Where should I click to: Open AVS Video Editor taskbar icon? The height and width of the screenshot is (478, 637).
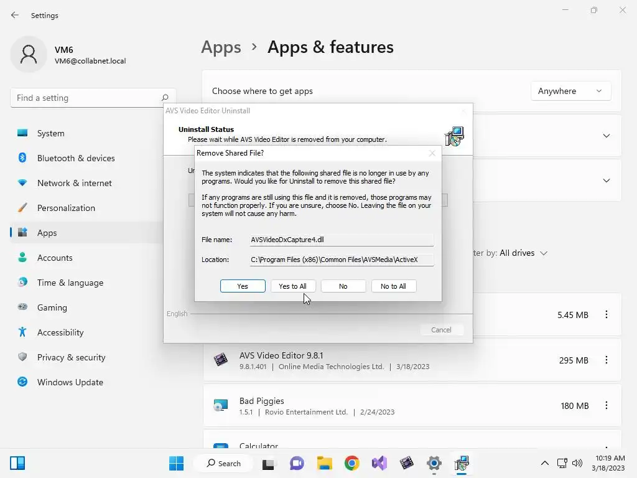point(407,463)
